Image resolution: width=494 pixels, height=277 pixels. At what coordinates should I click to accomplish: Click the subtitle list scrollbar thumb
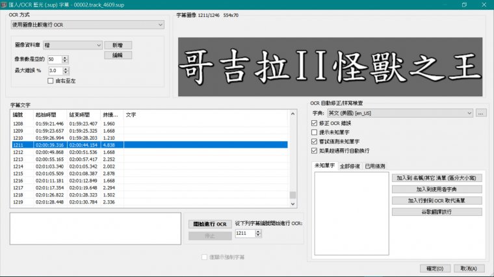[x=292, y=195]
